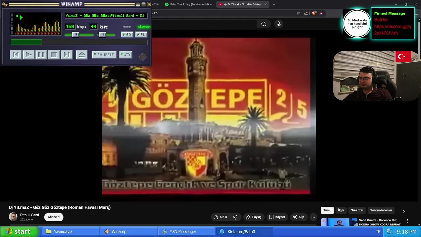Image resolution: width=421 pixels, height=237 pixels.
Task: Switch to Winamp taskbar item
Action: pos(129,232)
